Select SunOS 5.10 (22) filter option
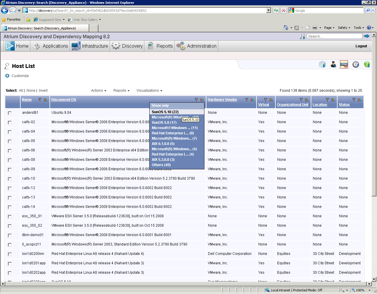377x294 pixels. pos(177,112)
